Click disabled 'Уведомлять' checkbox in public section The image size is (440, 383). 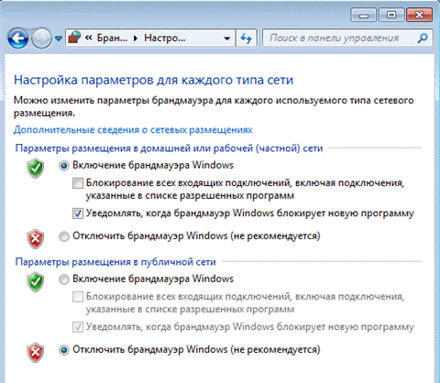(x=78, y=327)
